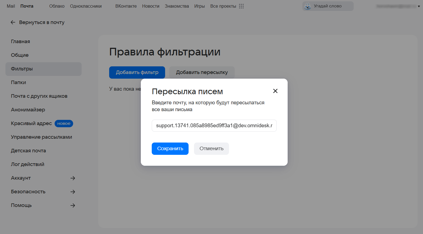Click the back arrow to return to mail

tap(13, 22)
